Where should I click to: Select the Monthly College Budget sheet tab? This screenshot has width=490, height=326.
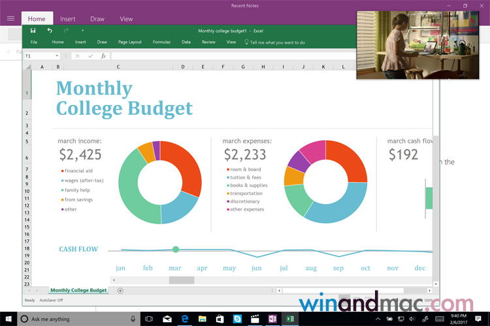point(78,290)
